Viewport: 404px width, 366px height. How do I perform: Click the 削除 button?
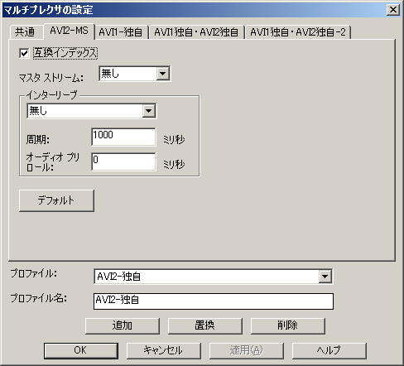coord(288,325)
